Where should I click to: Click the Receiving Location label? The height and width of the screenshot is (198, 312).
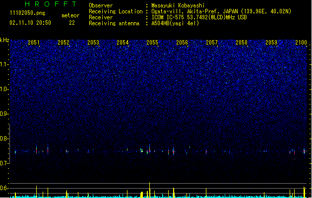(116, 11)
